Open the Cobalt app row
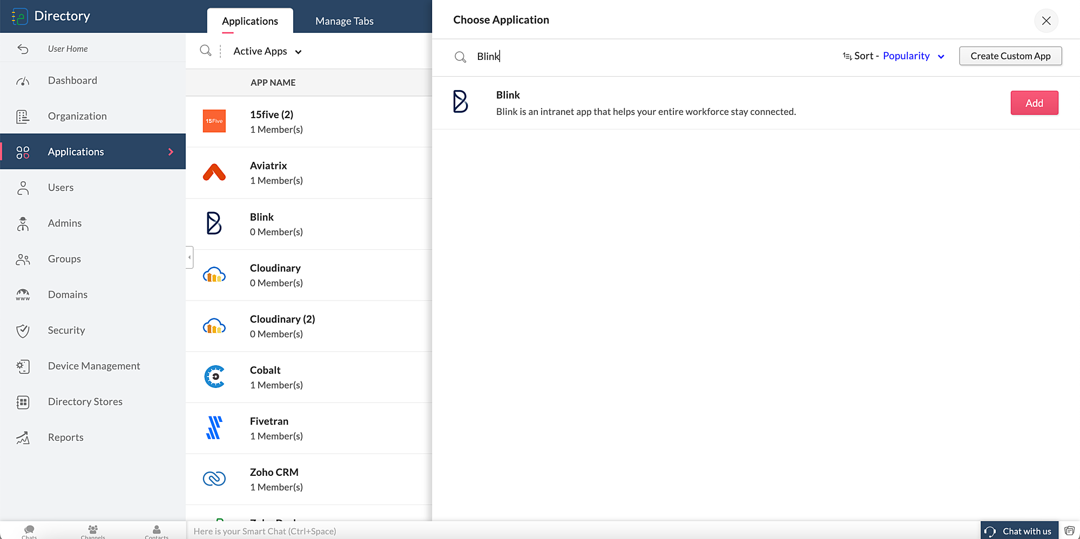The width and height of the screenshot is (1080, 539). pyautogui.click(x=309, y=378)
